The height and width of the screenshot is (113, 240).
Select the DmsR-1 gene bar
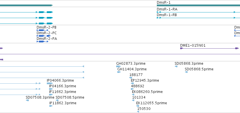pos(198,5)
